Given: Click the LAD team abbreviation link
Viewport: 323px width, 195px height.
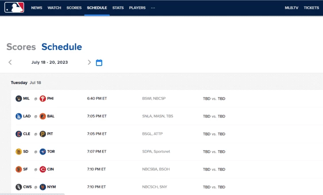Looking at the screenshot, I should point(27,116).
